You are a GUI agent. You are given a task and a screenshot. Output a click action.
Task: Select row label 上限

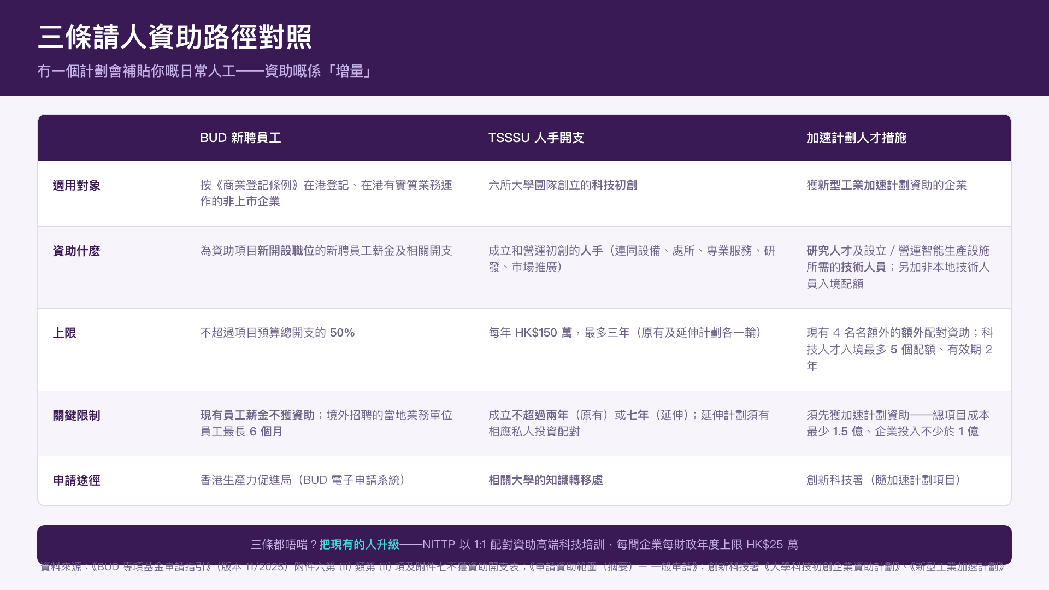tap(64, 333)
